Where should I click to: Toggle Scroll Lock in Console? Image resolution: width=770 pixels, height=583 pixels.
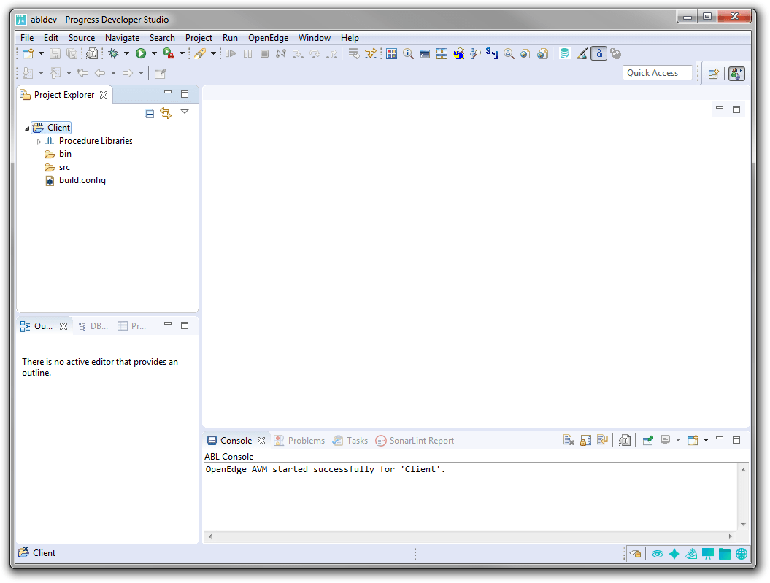(x=585, y=440)
